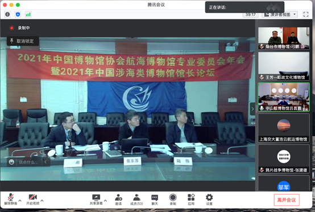Screen dimensions: 315x212
Task: Click the invite participants icon
Action: tap(118, 199)
